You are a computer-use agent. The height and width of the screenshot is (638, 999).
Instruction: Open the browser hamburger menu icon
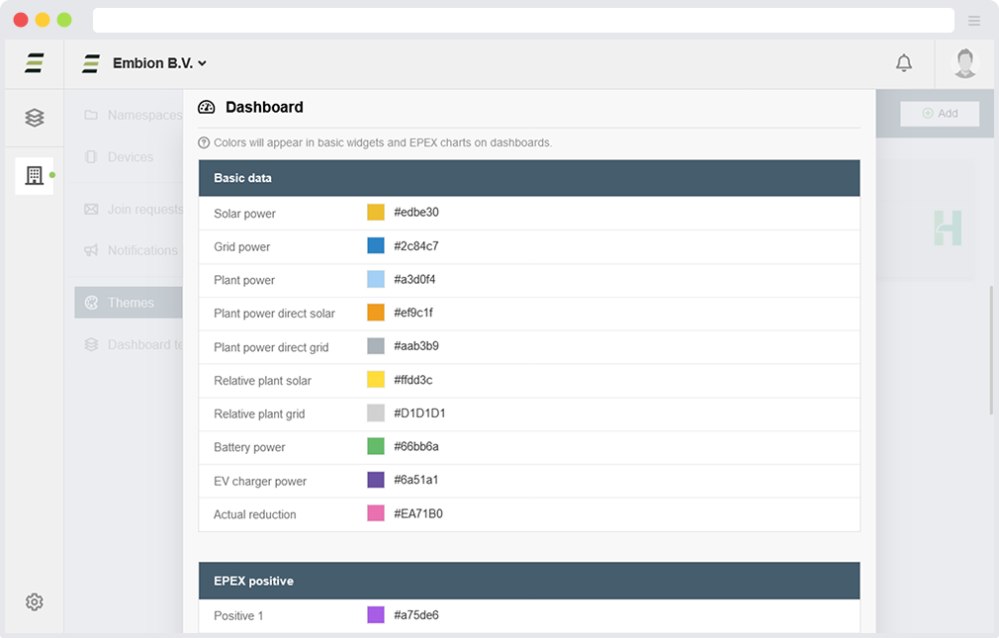974,21
